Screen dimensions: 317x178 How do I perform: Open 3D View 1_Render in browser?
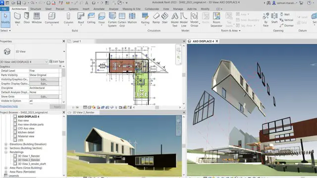tap(29, 156)
